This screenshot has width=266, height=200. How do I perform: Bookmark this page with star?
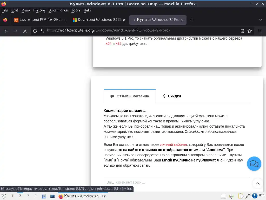250,31
